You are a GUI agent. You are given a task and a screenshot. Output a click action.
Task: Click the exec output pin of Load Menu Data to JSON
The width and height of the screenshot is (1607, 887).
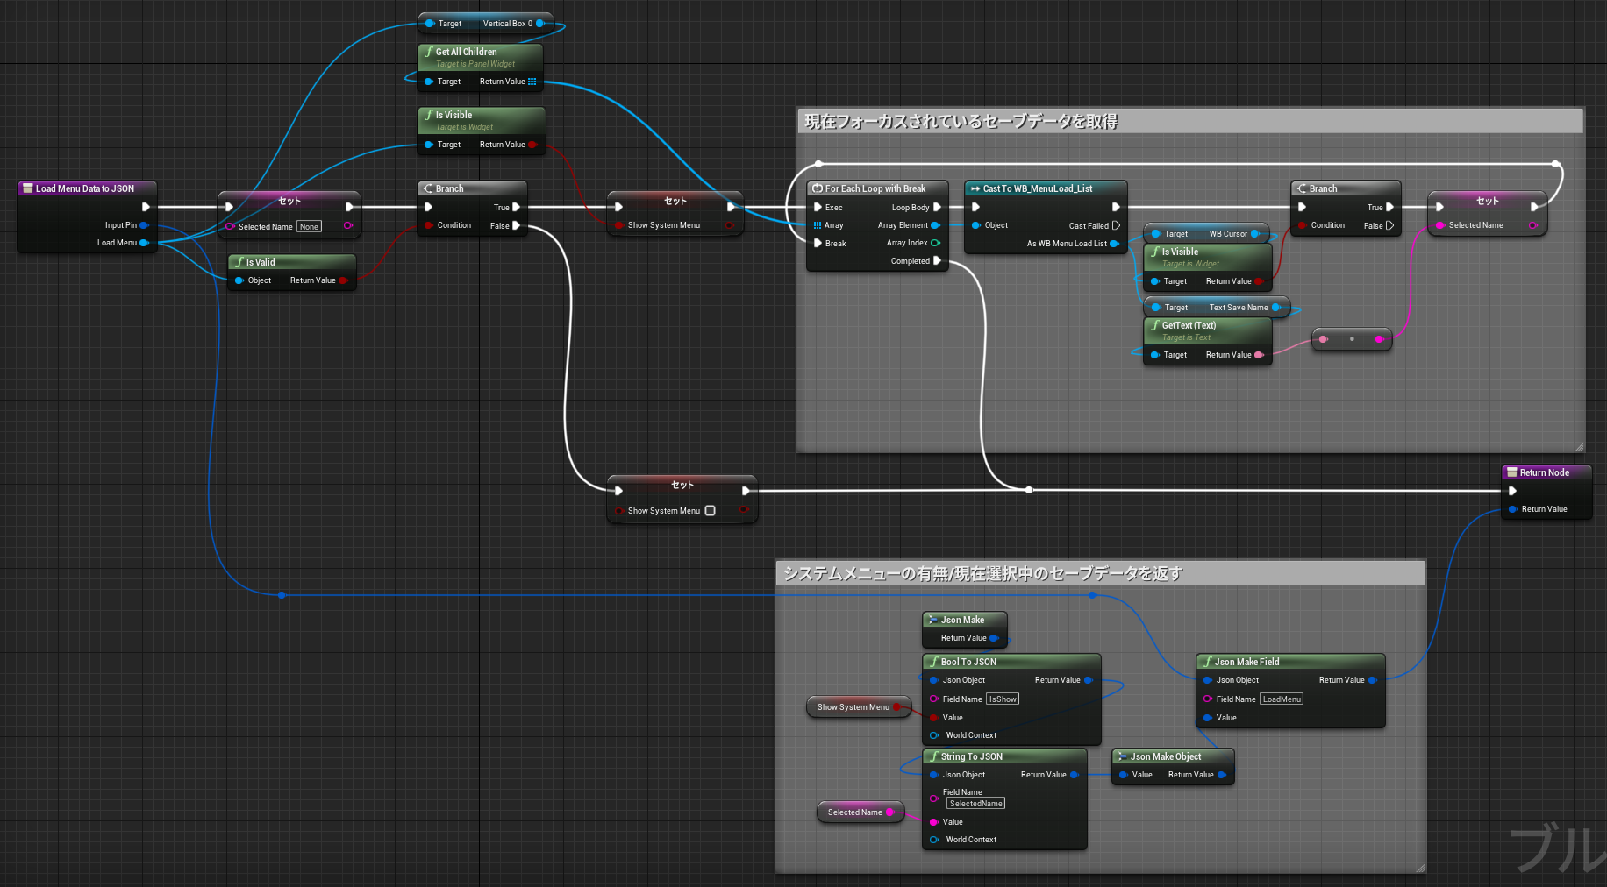(146, 207)
